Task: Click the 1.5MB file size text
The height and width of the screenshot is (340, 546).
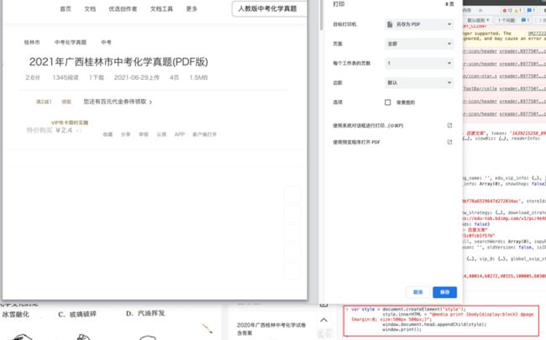Action: pos(198,77)
